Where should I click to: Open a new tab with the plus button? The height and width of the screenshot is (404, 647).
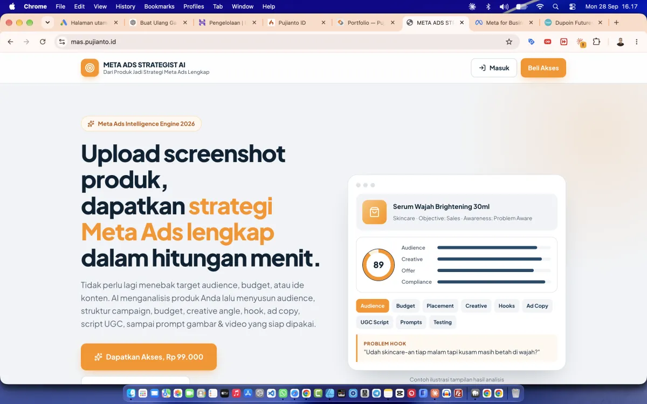coord(616,23)
